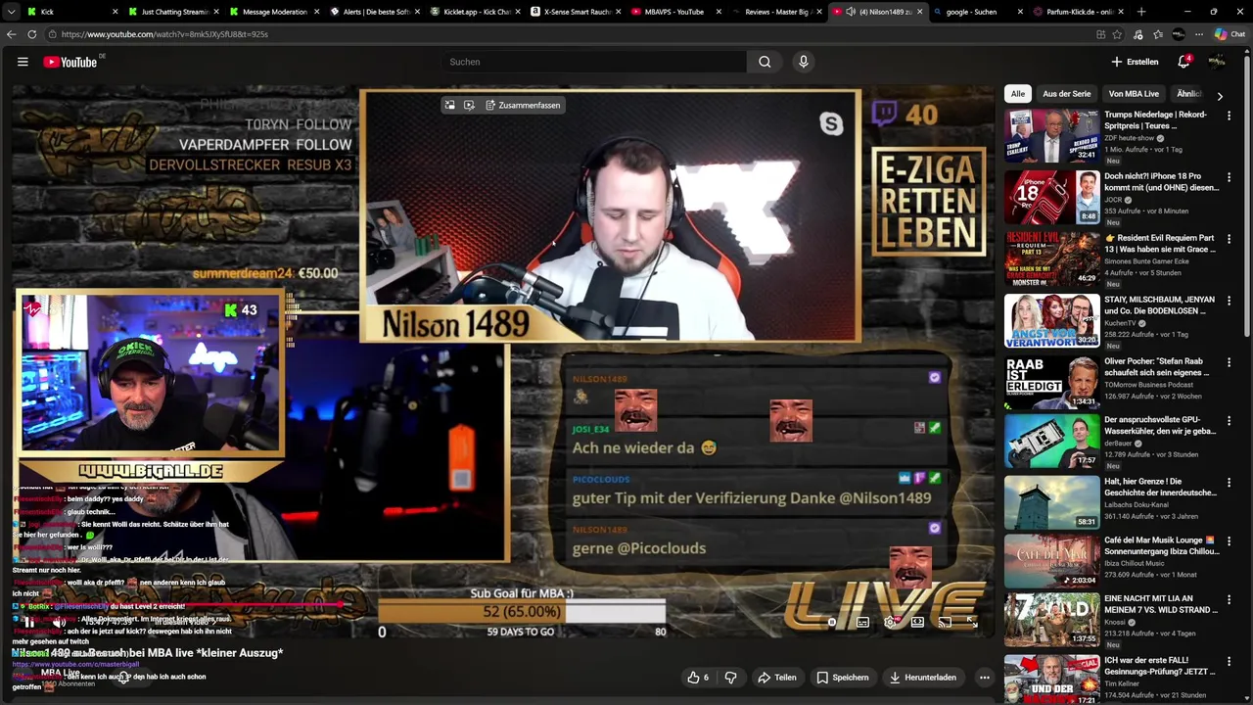Open options for Café del Mar video
The height and width of the screenshot is (705, 1253).
1229,541
